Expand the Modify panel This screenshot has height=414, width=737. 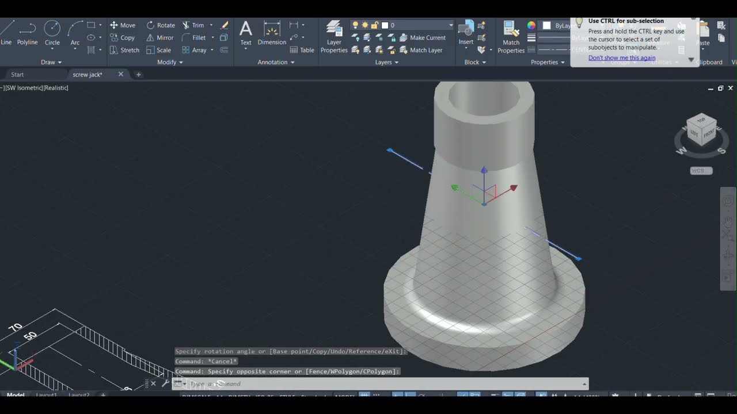point(170,62)
